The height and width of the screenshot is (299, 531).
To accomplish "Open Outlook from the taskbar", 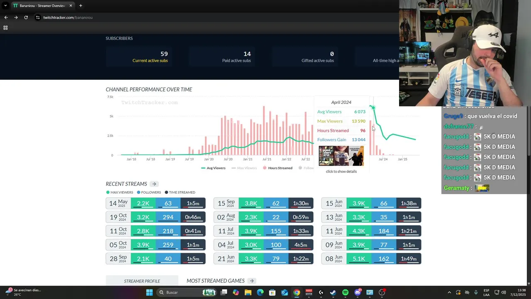I will pyautogui.click(x=285, y=292).
